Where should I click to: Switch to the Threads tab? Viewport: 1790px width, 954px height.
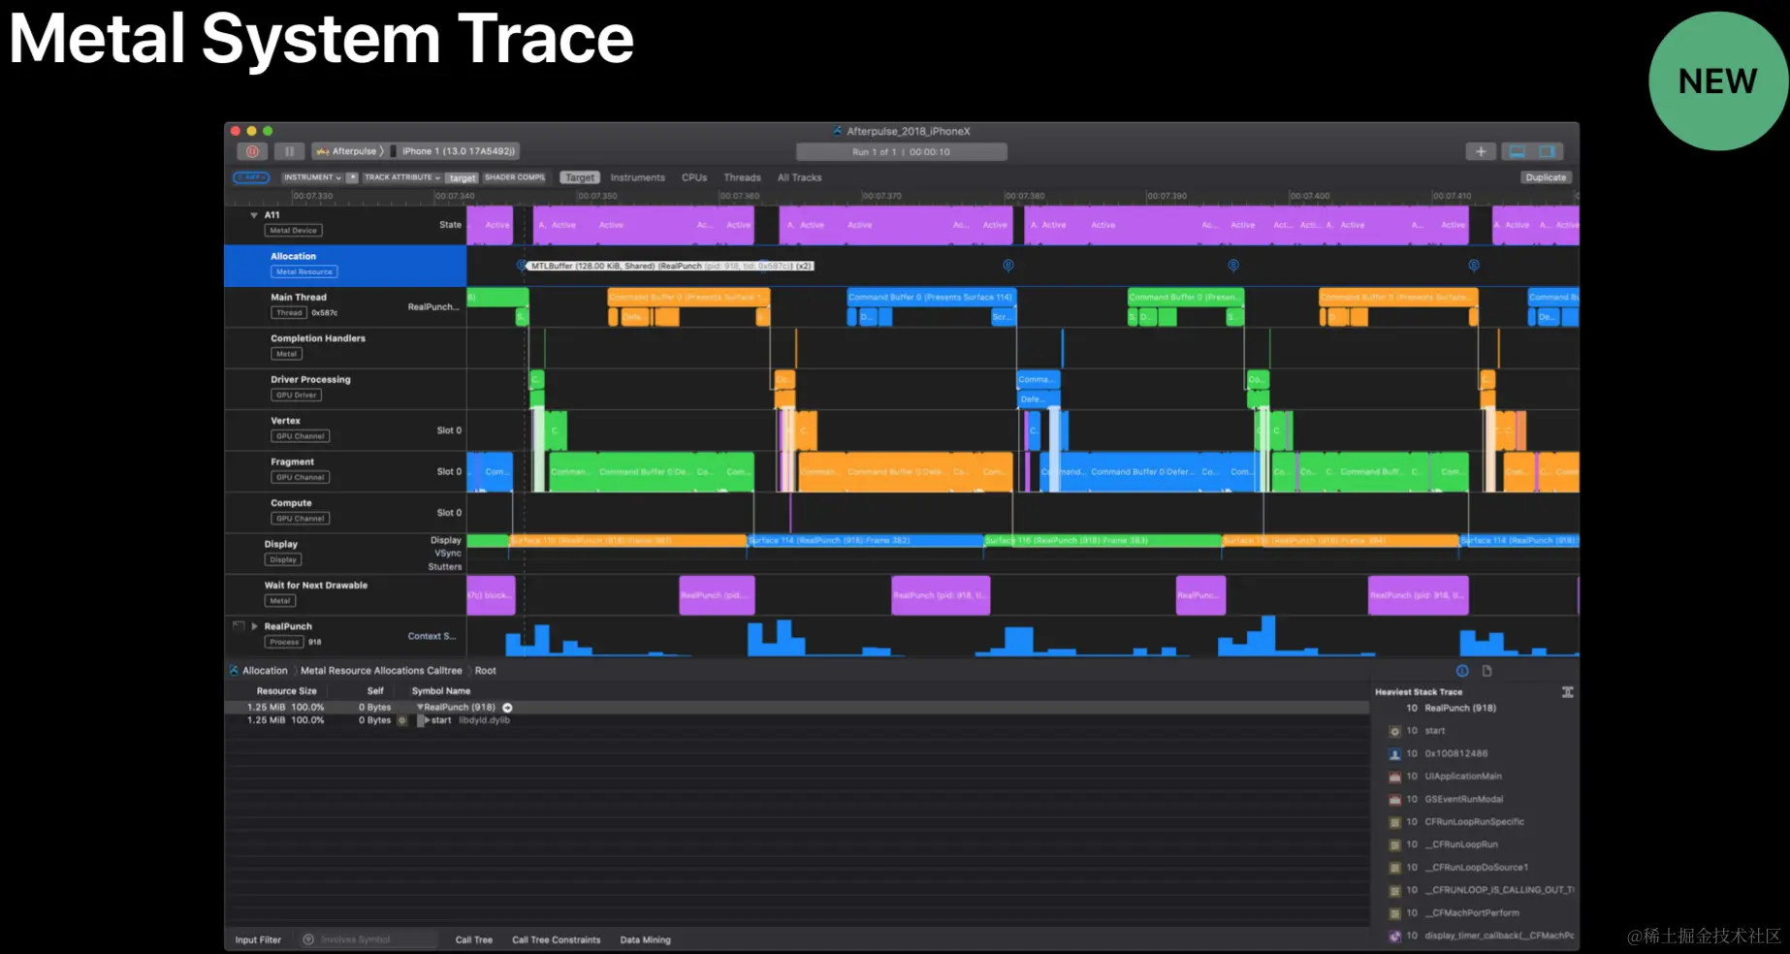click(x=742, y=177)
